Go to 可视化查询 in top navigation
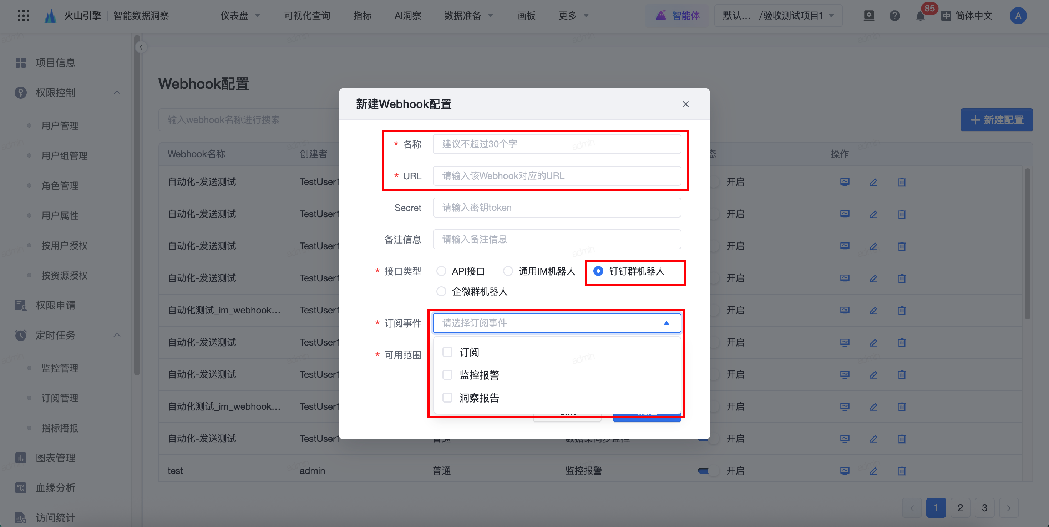The image size is (1049, 527). point(307,15)
